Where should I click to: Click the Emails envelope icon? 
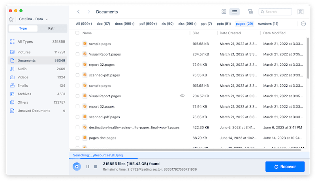pos(12,85)
